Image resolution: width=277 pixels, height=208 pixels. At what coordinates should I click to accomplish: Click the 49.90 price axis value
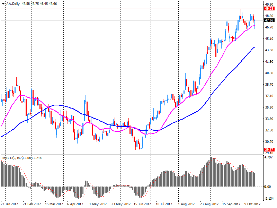pyautogui.click(x=269, y=4)
